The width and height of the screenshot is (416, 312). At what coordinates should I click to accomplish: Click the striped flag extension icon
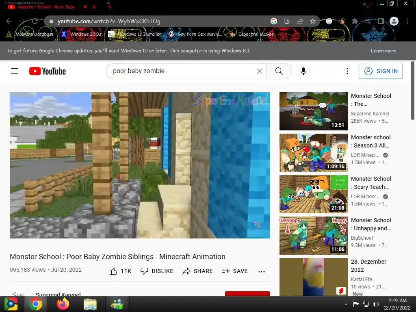click(329, 21)
